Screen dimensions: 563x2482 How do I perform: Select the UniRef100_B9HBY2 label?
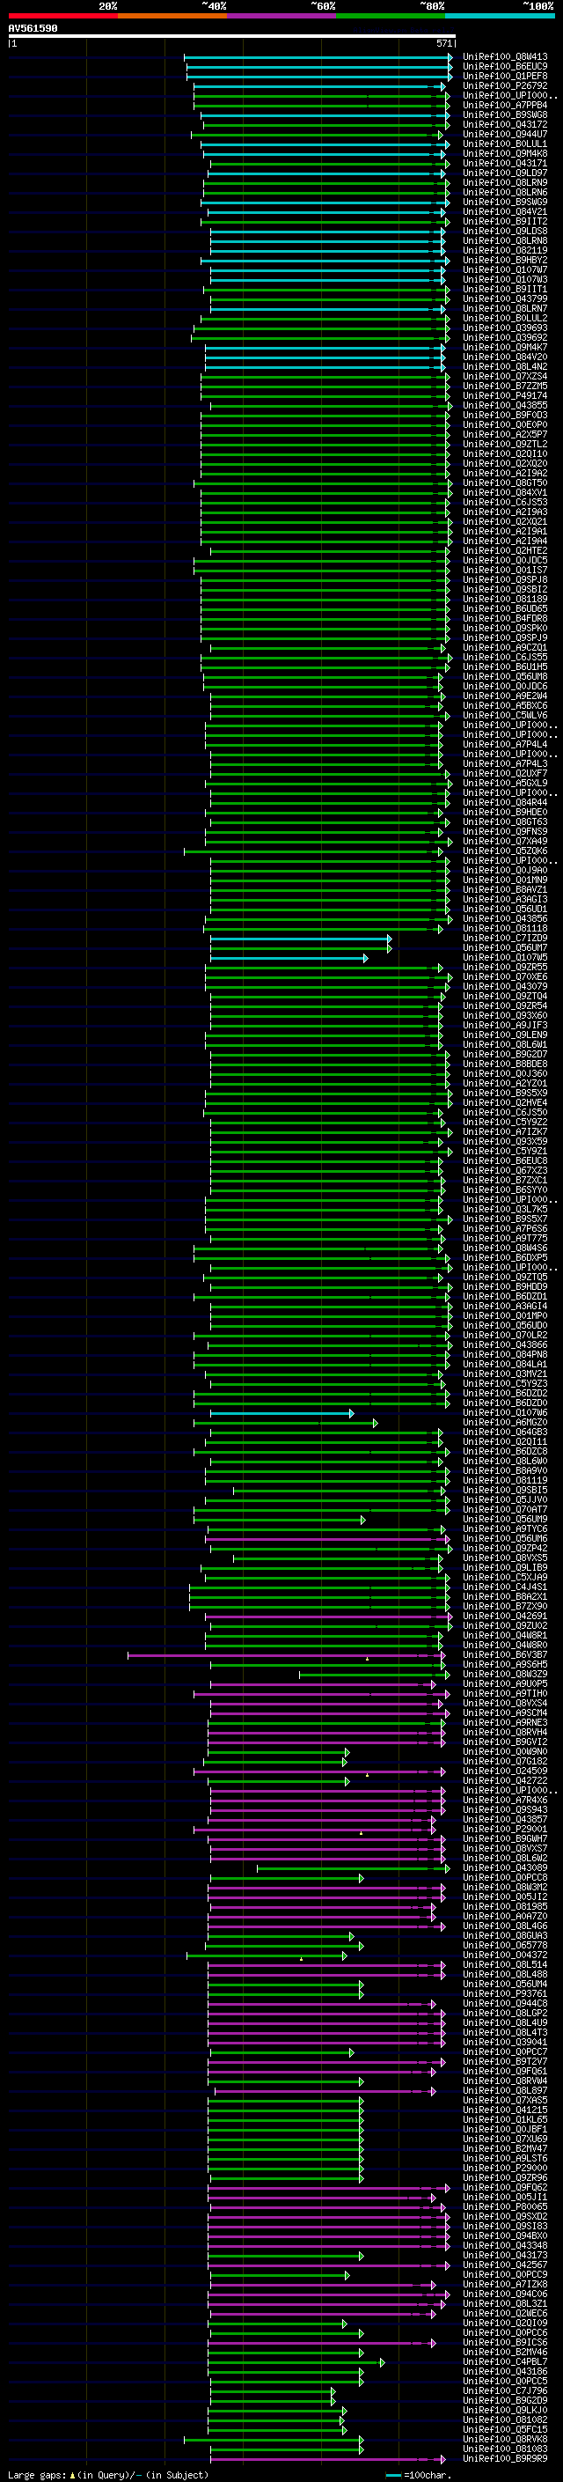click(504, 260)
